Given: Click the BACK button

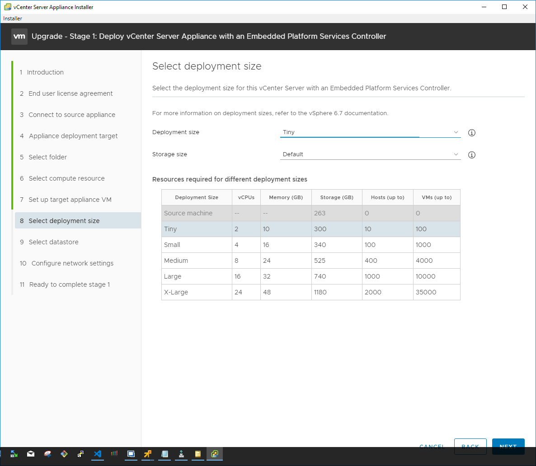Looking at the screenshot, I should pos(470,446).
